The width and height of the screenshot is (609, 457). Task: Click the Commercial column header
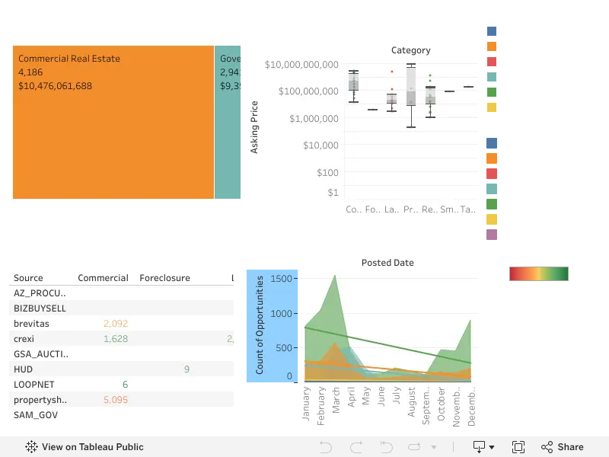coord(103,278)
